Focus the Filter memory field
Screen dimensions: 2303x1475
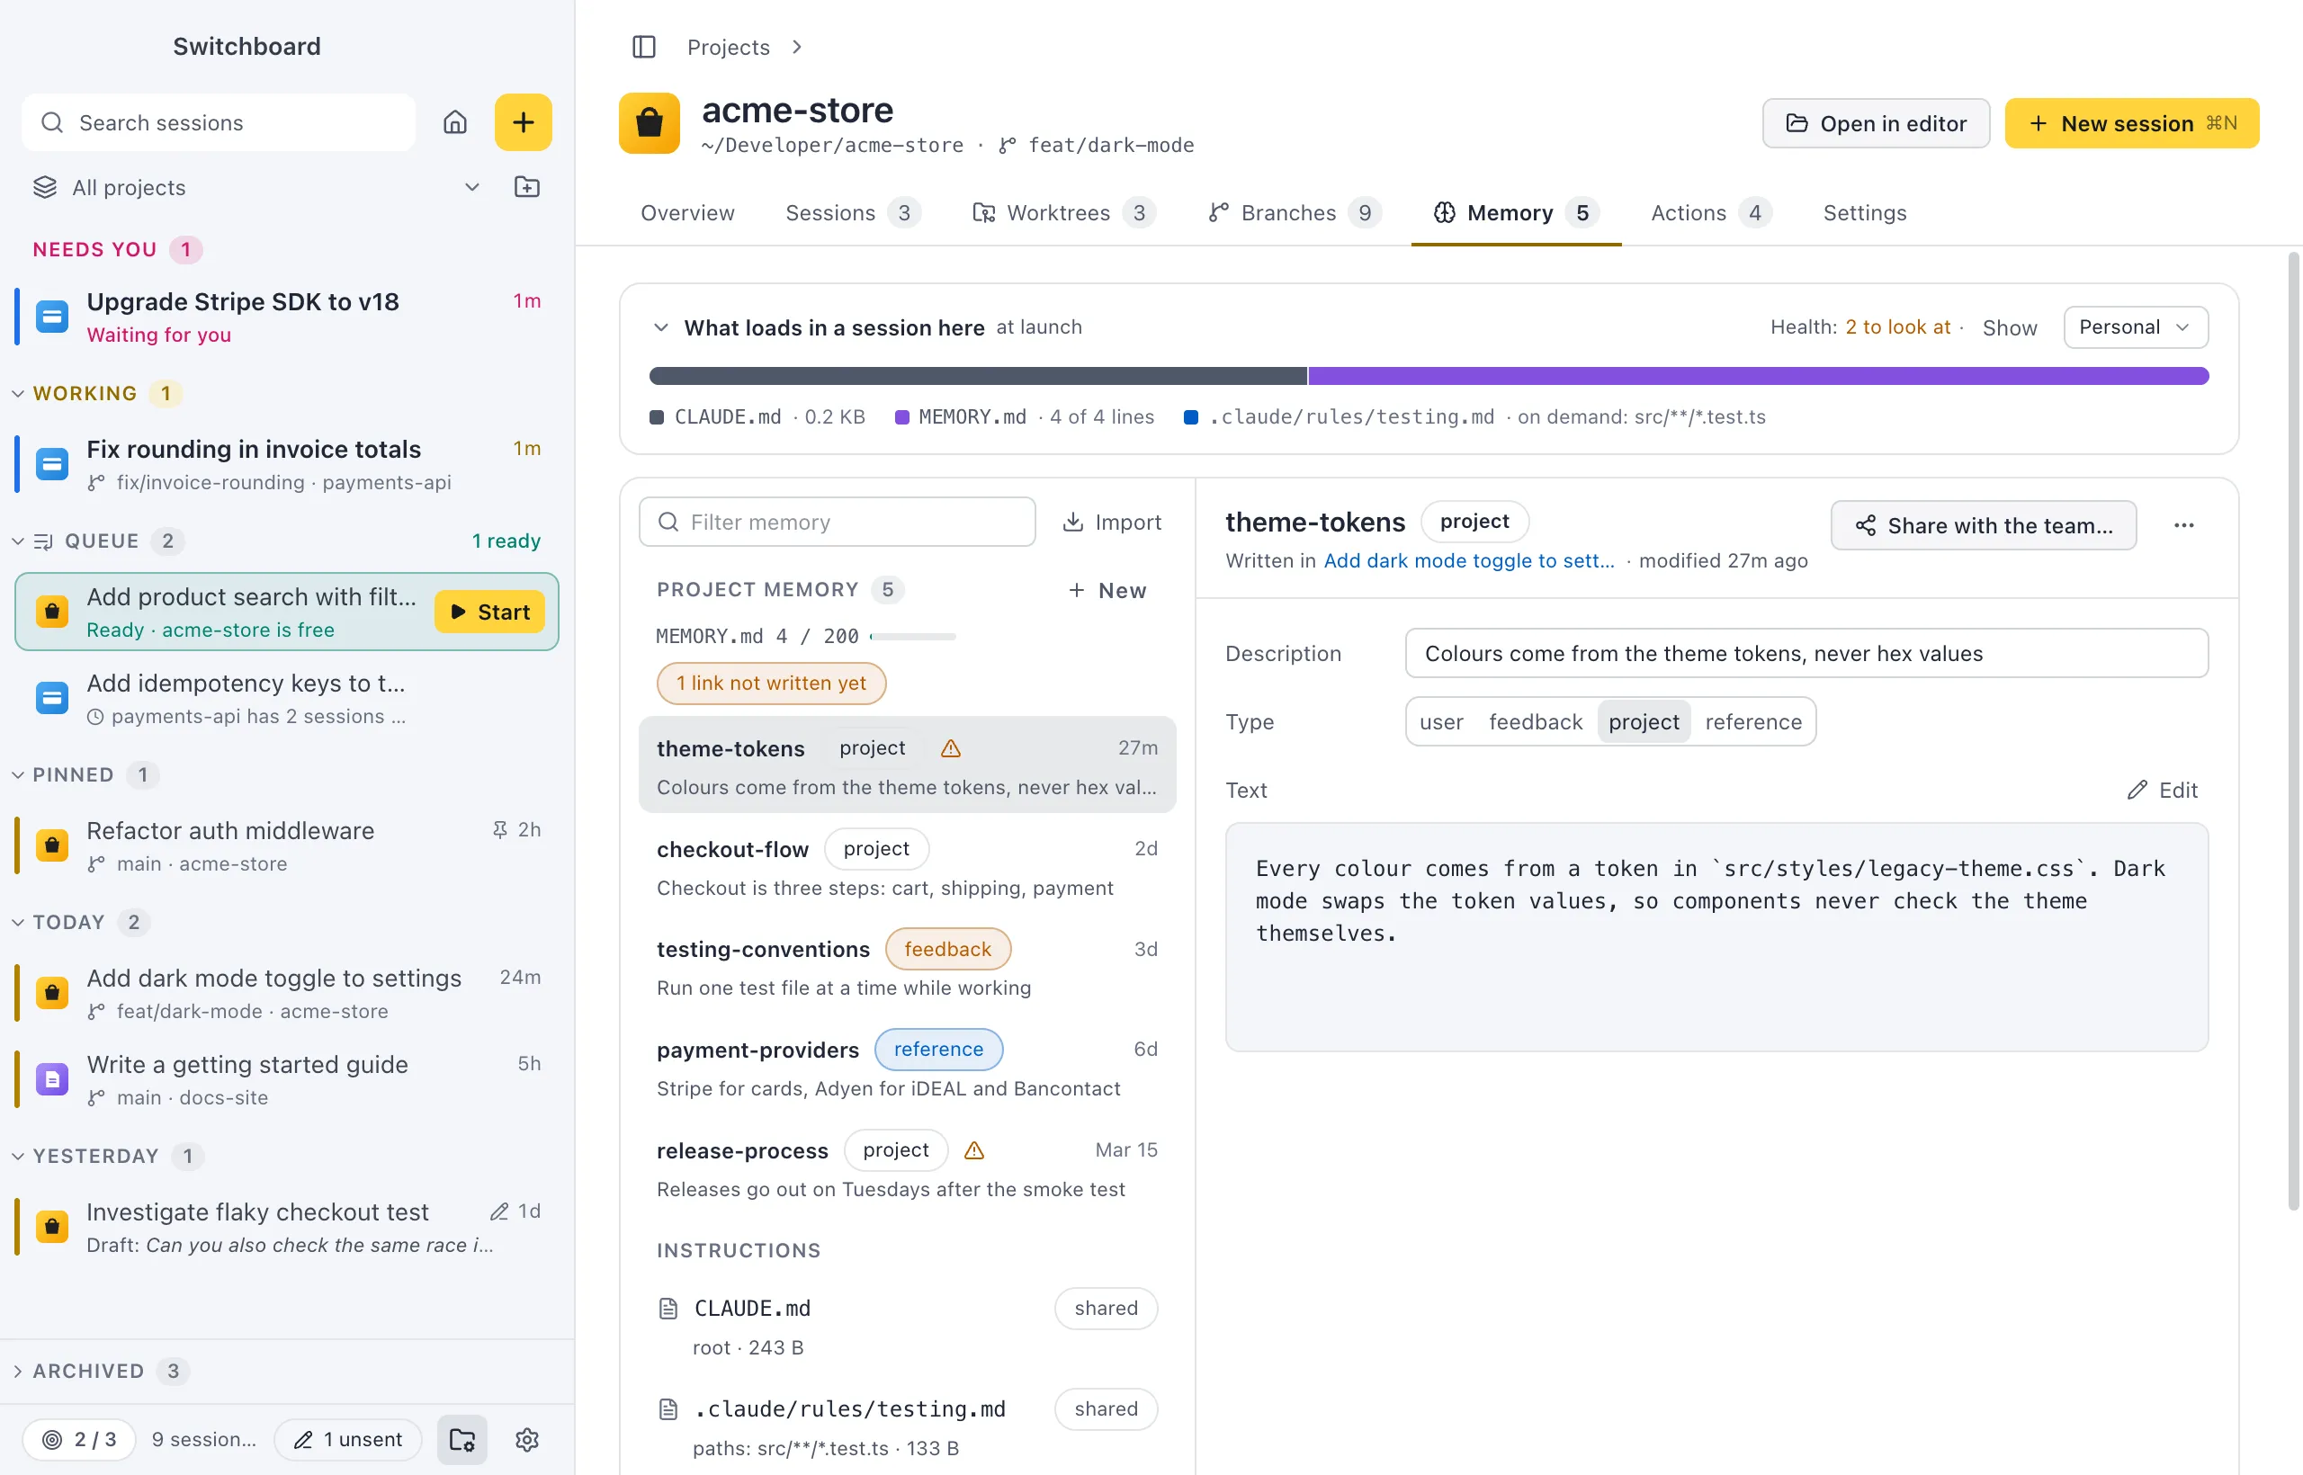[838, 522]
